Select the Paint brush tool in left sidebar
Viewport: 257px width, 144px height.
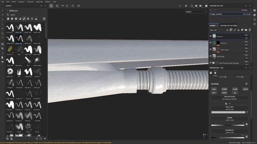tap(2, 11)
